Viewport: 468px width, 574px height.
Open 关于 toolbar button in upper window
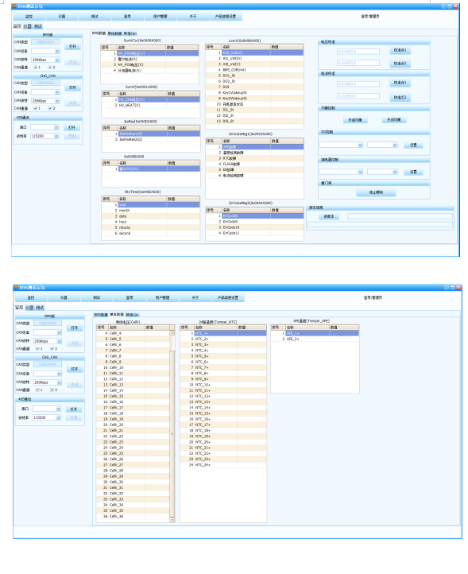tap(193, 17)
